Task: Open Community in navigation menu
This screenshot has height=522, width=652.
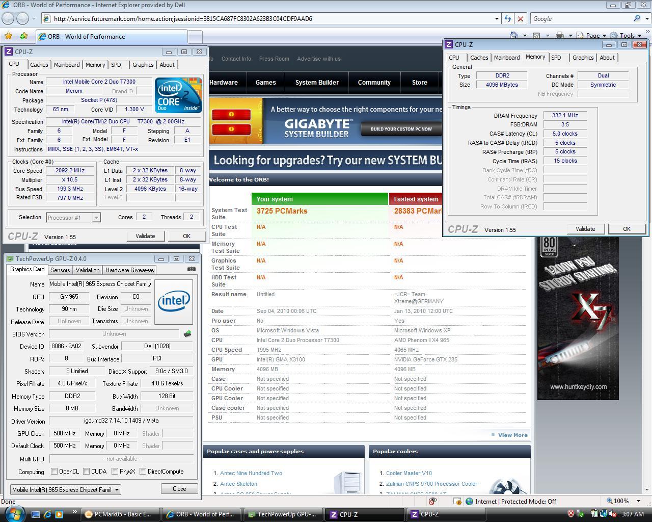Action: pyautogui.click(x=374, y=82)
